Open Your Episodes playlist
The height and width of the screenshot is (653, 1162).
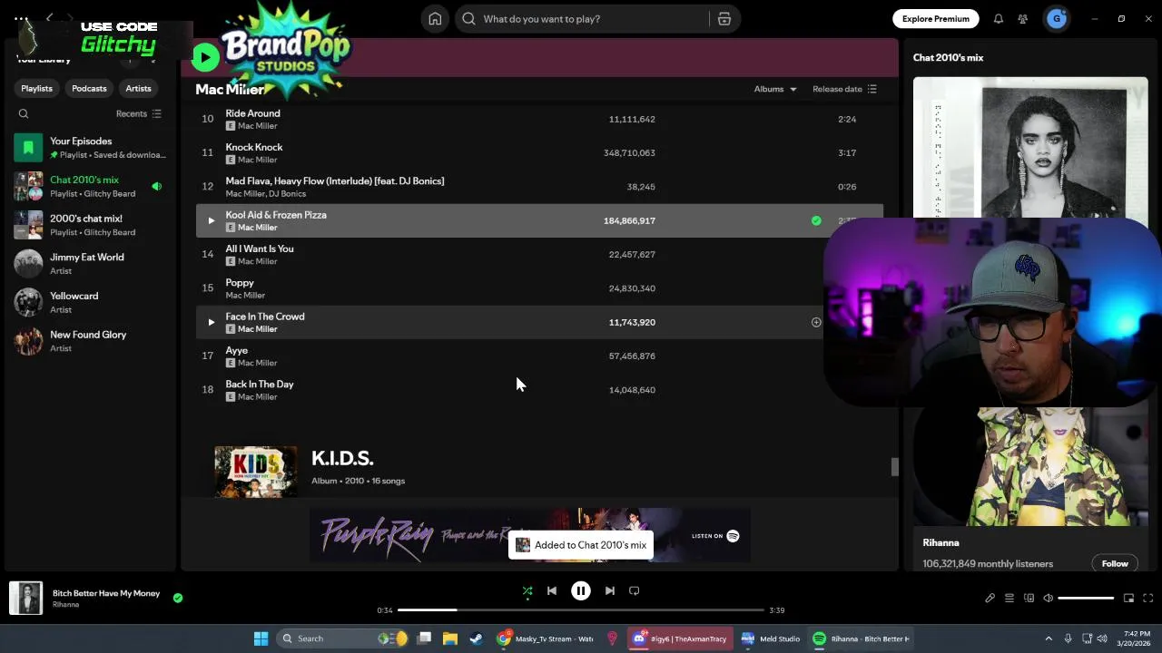click(x=91, y=147)
